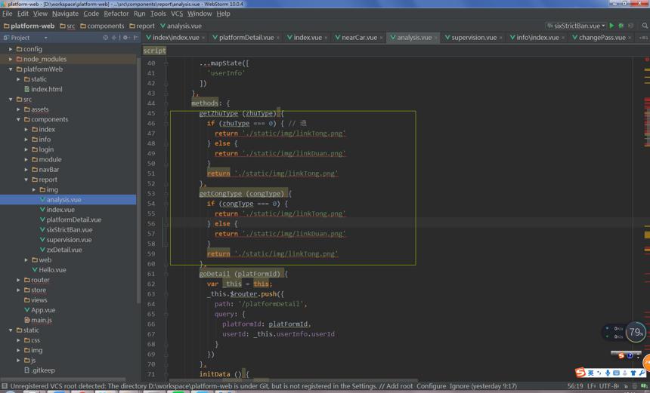Toggle fold marker at methods line 44
This screenshot has height=393, width=650.
click(x=166, y=103)
